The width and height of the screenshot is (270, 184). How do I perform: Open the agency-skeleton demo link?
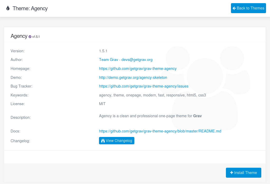point(133,78)
